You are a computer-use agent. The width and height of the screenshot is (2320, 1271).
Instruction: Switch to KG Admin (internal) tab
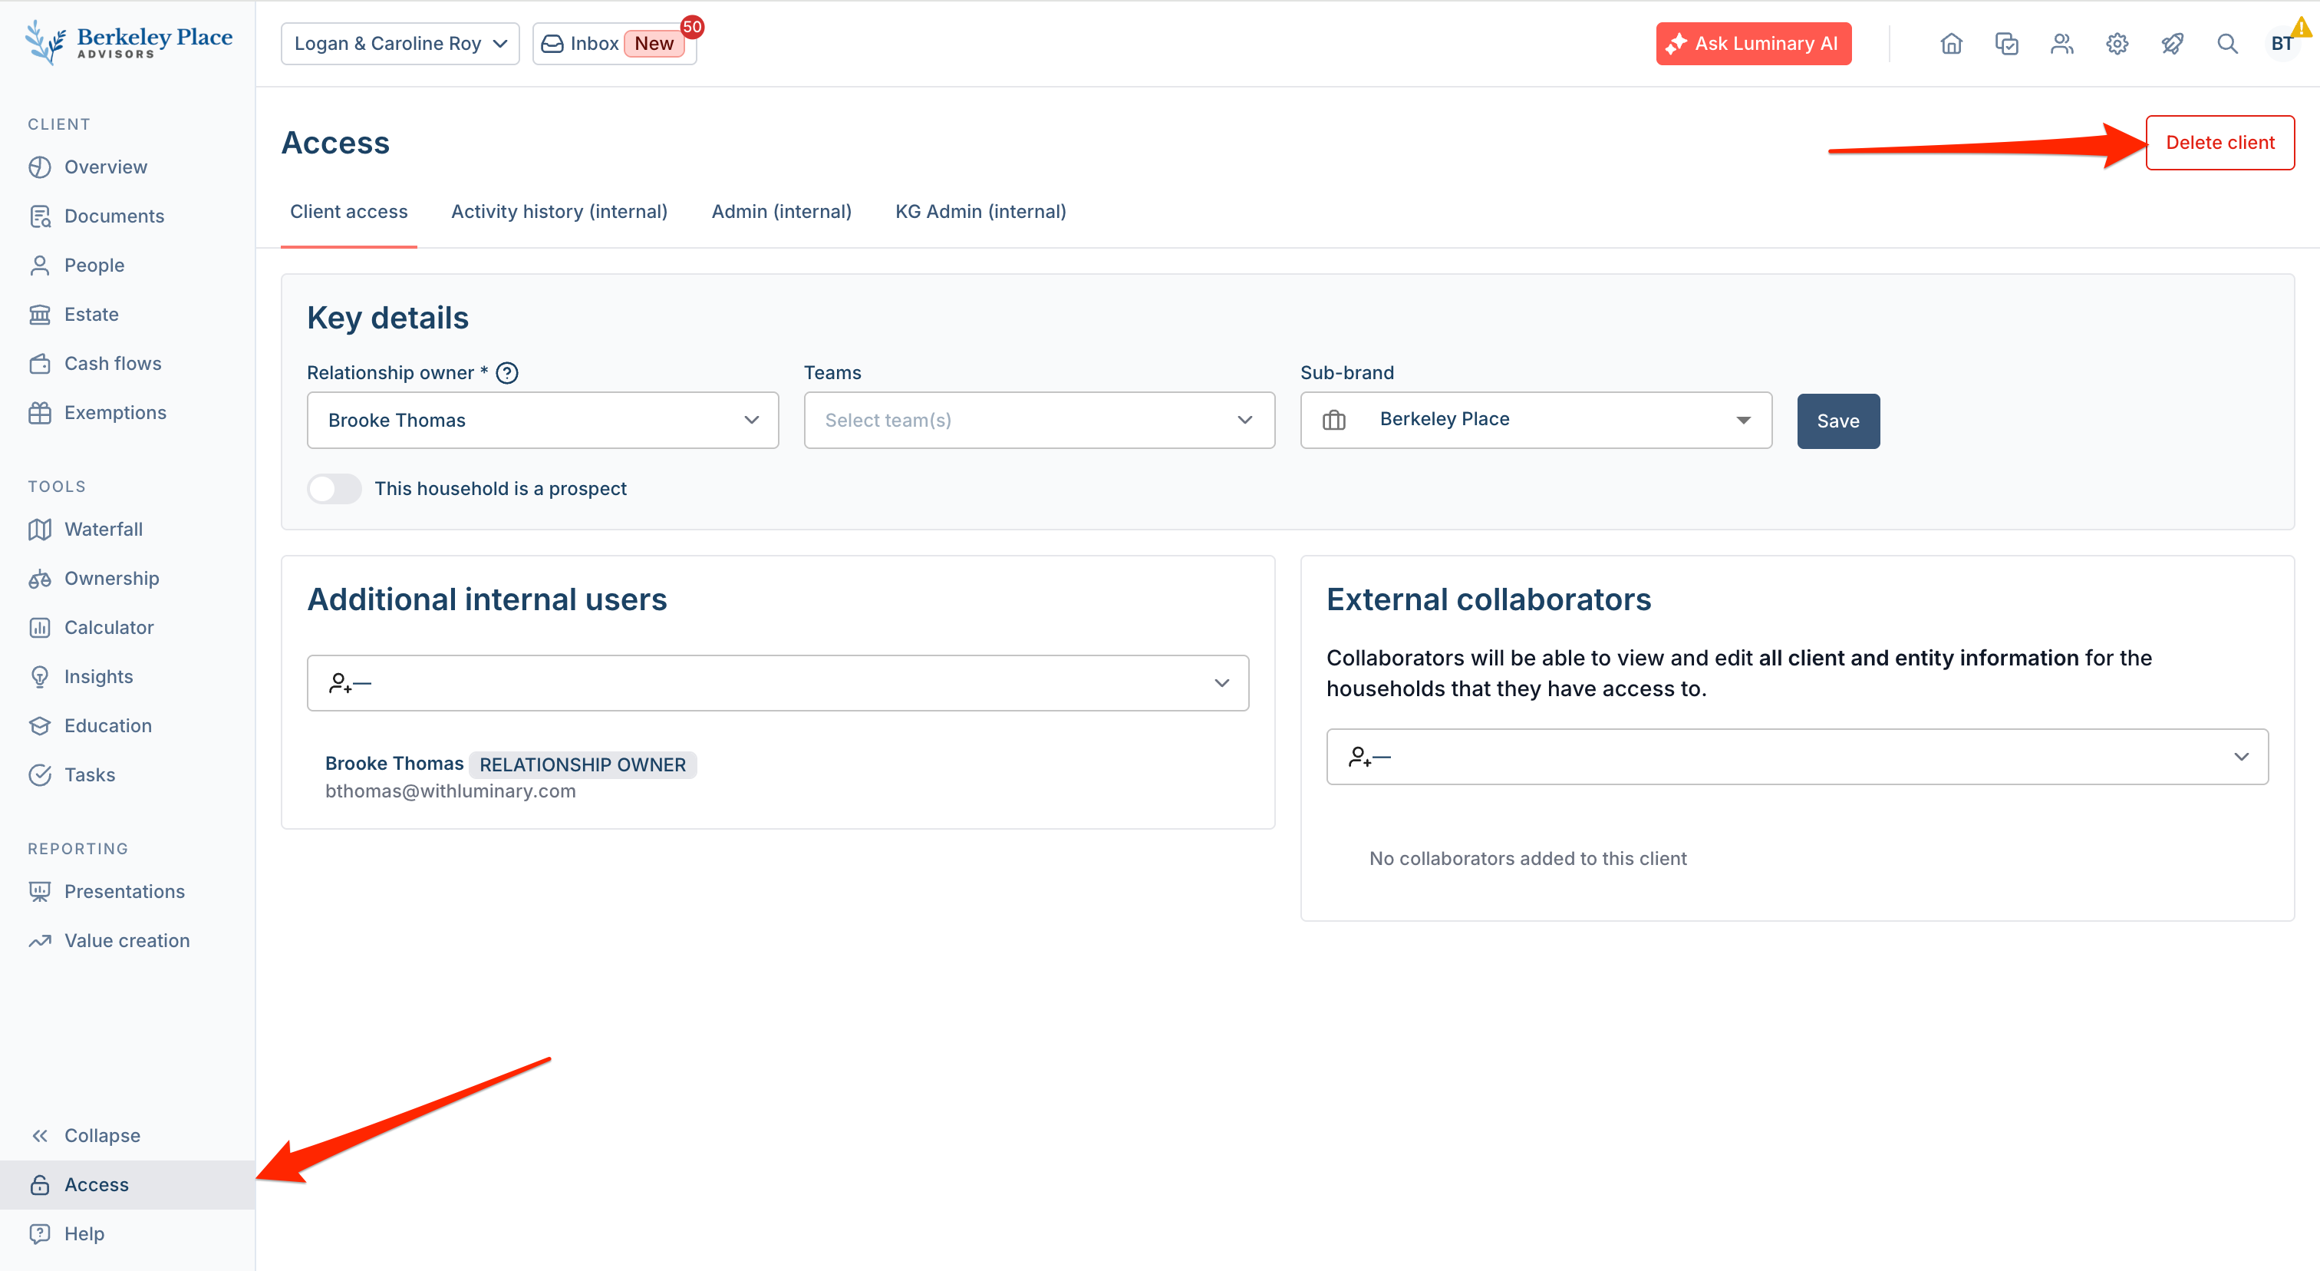click(x=980, y=212)
